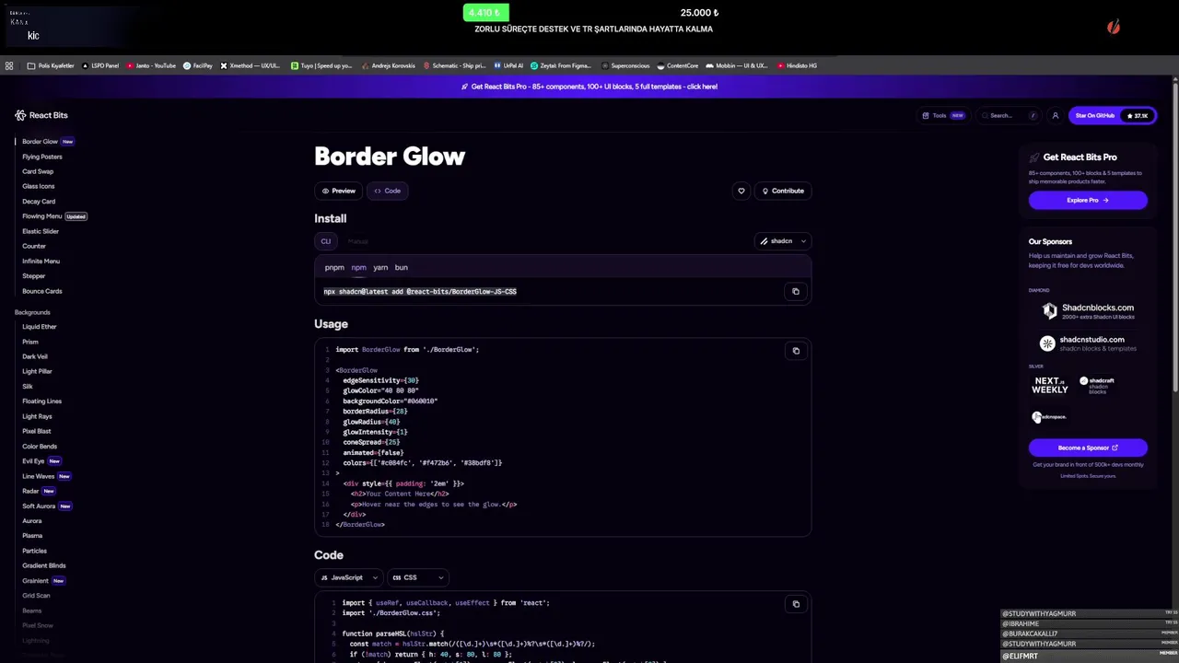This screenshot has height=663, width=1179.
Task: Favorite Border Glow with the heart icon
Action: pos(741,191)
